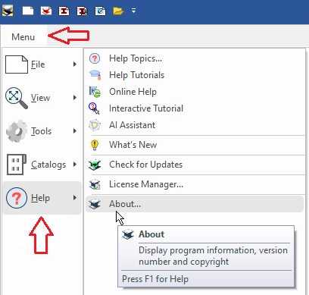Click the File page icon
The image size is (309, 295).
[x=17, y=64]
